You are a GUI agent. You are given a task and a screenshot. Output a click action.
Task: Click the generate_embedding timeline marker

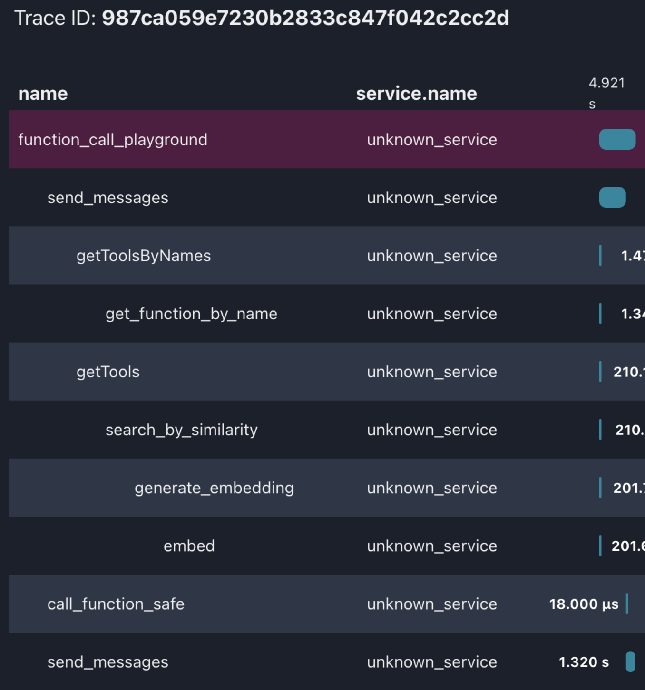[x=600, y=488]
